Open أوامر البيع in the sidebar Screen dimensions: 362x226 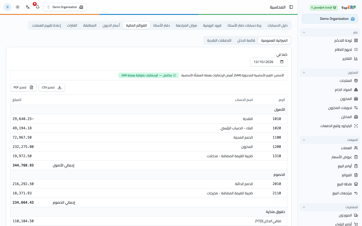(x=330, y=166)
